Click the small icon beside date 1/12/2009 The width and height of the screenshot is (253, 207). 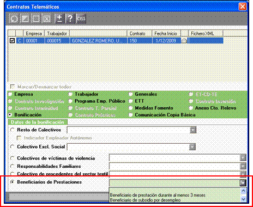[x=184, y=41]
